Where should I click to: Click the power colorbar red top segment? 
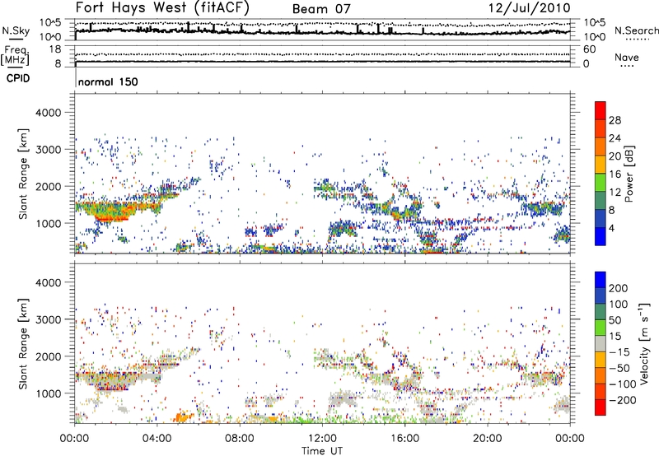point(601,110)
